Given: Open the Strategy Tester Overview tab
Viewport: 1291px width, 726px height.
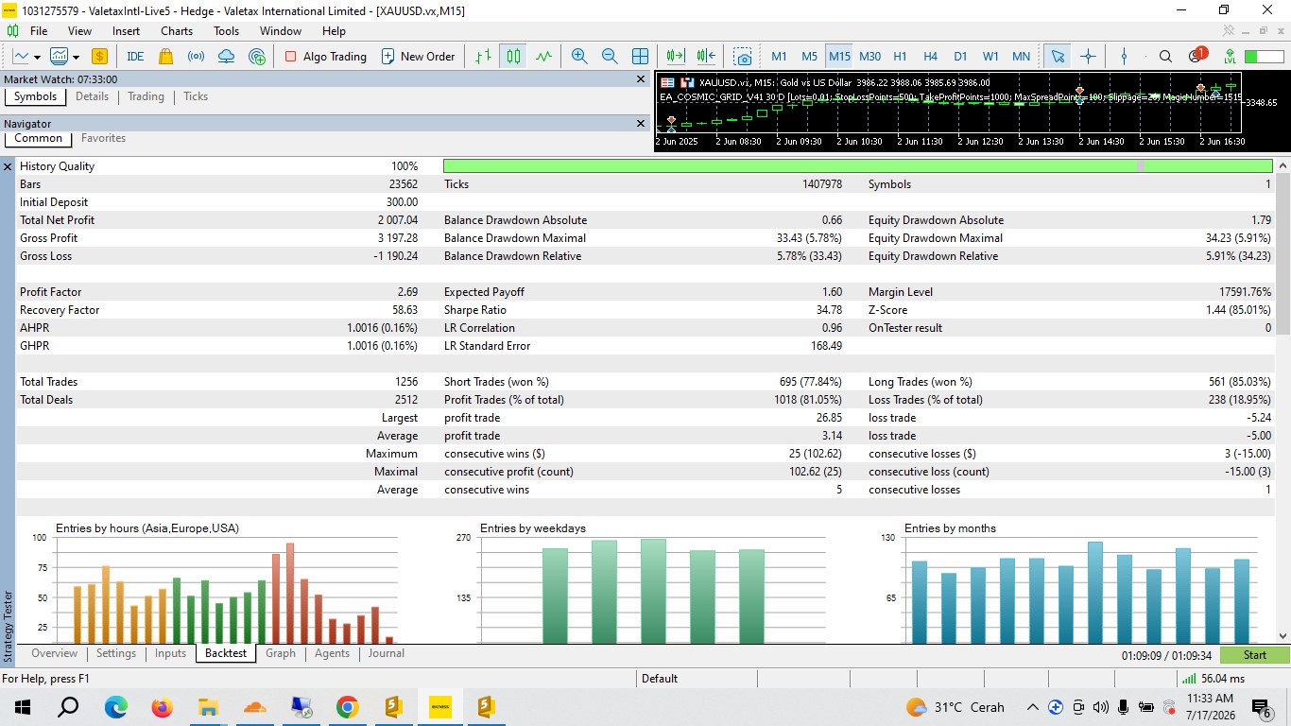Looking at the screenshot, I should (x=54, y=653).
